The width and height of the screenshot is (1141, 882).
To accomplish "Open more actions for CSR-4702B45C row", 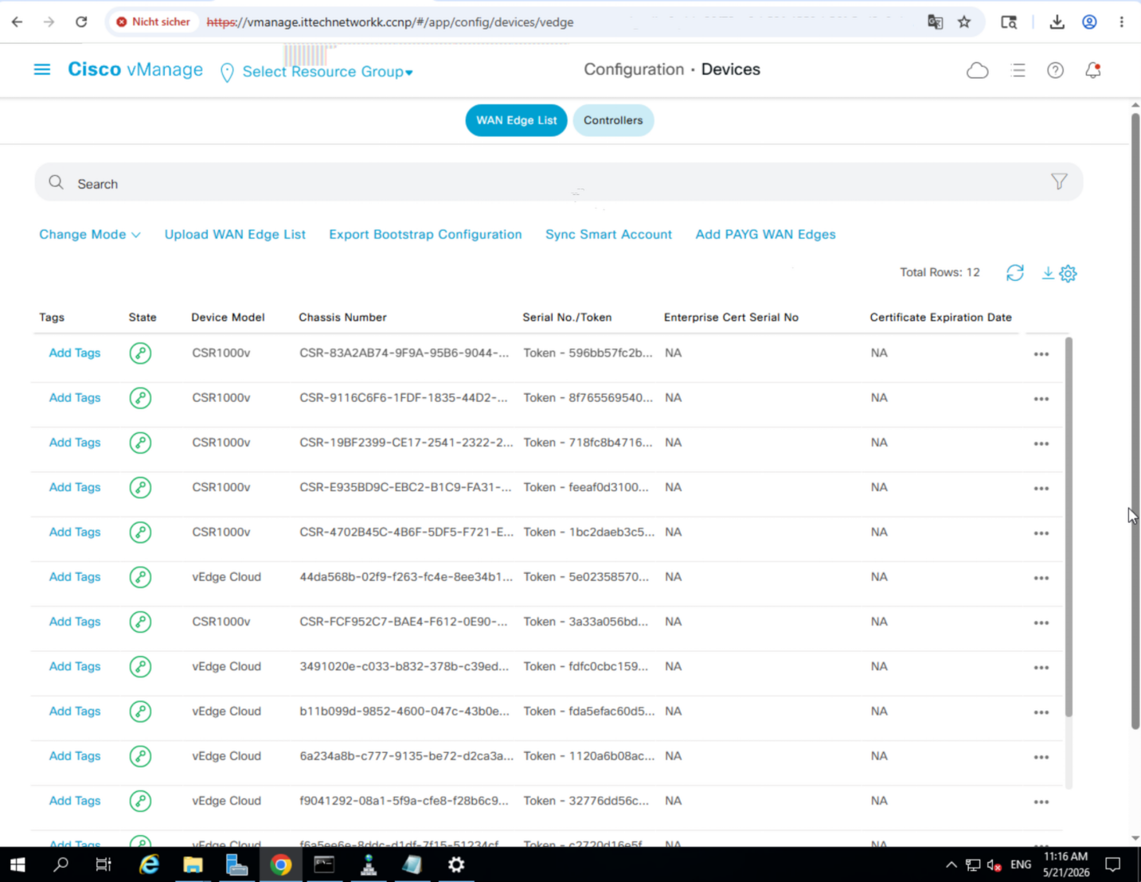I will pos(1041,533).
